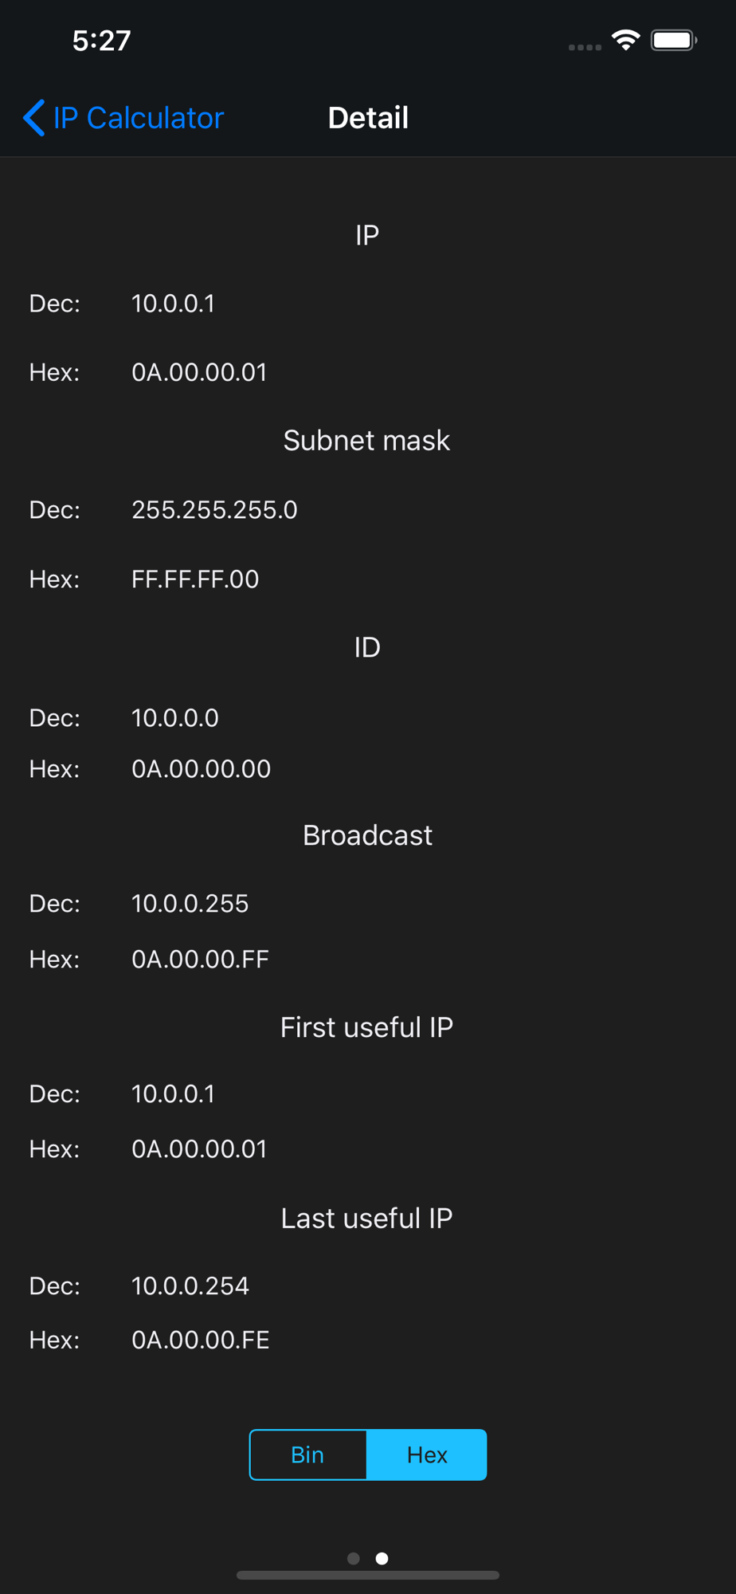Tap last useful IP 10.0.0.254

[190, 1286]
